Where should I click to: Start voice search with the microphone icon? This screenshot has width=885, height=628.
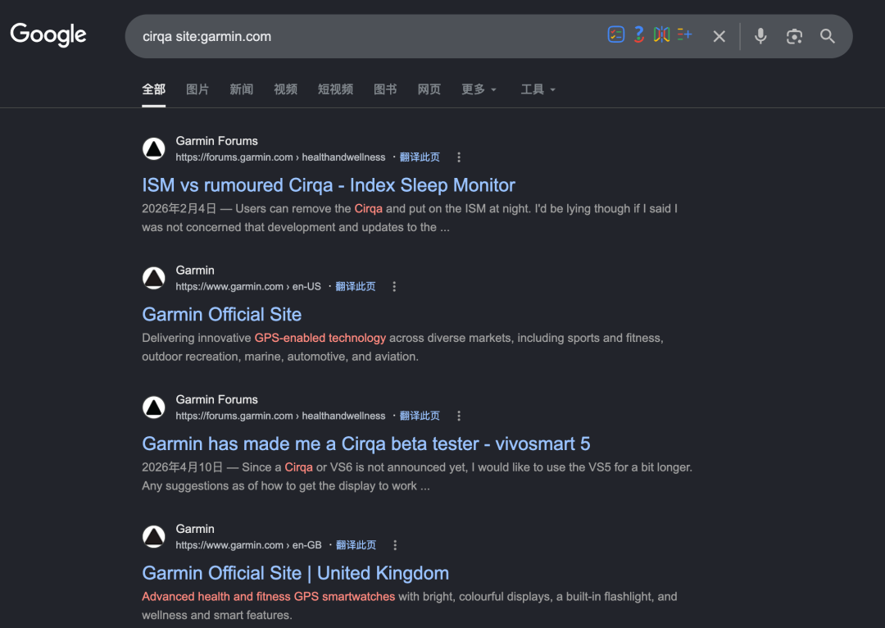(x=760, y=36)
